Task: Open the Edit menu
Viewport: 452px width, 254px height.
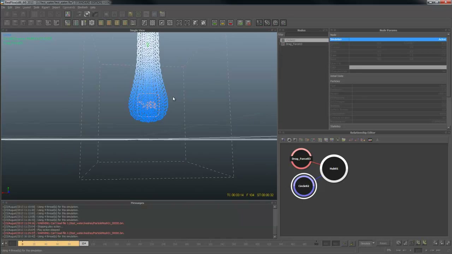Action: click(10, 7)
